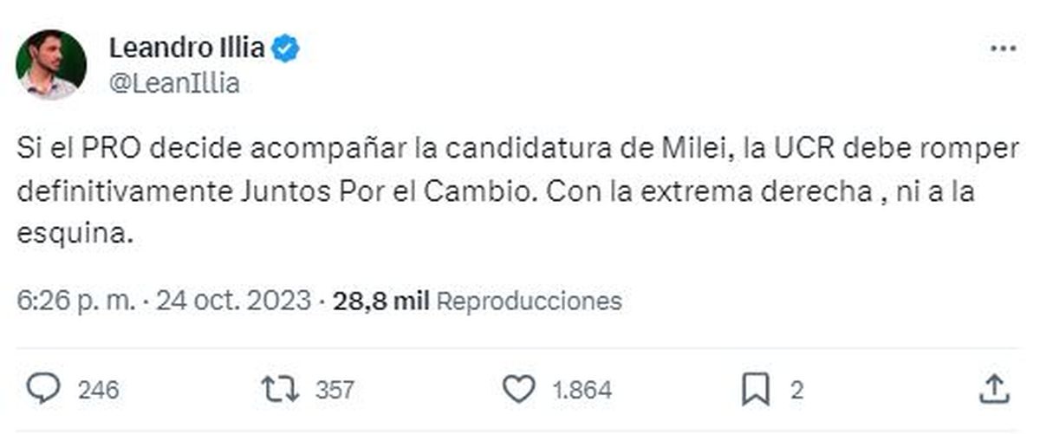Click the share upload arrow icon
Image resolution: width=1040 pixels, height=434 pixels.
point(993,390)
